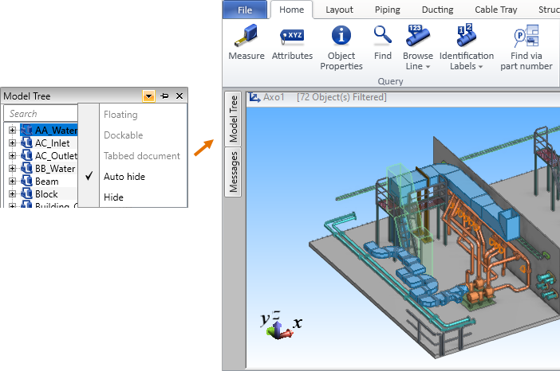Show the Messages side panel
This screenshot has width=560, height=371.
(x=235, y=171)
